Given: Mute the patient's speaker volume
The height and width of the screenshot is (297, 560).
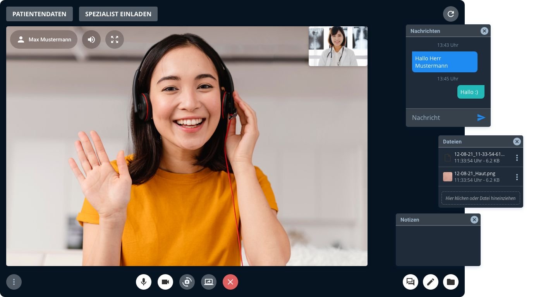Looking at the screenshot, I should click(91, 39).
